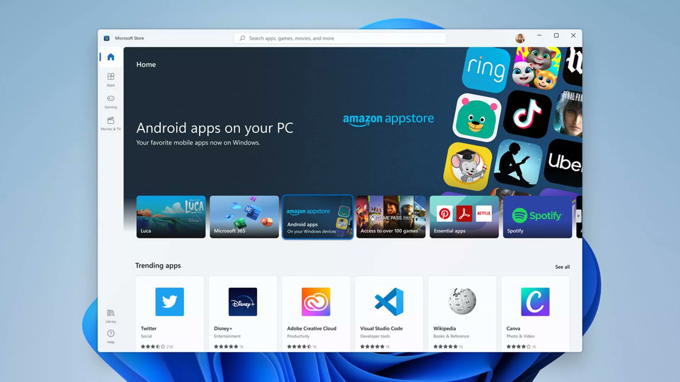This screenshot has width=680, height=382.
Task: Open the Gaming section in sidebar
Action: click(111, 102)
